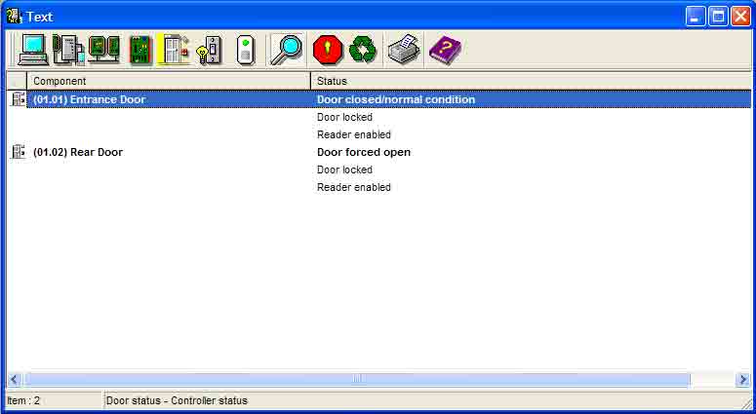Click the 'Door forced open' status text
756x414 pixels.
[x=364, y=152]
